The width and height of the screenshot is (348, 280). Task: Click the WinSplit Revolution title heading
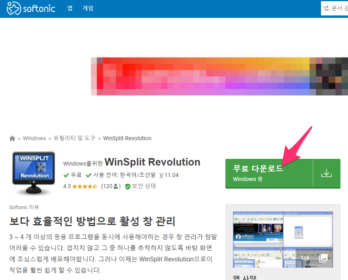pos(152,162)
